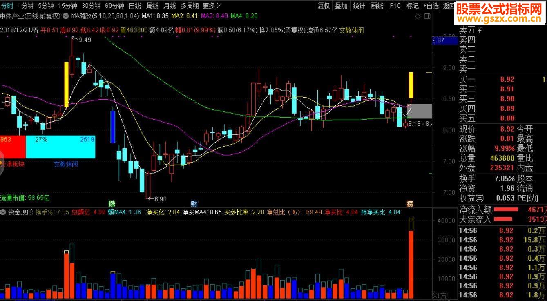Click the 流通市值: 58.65亿 text
This screenshot has width=547, height=301.
point(25,198)
